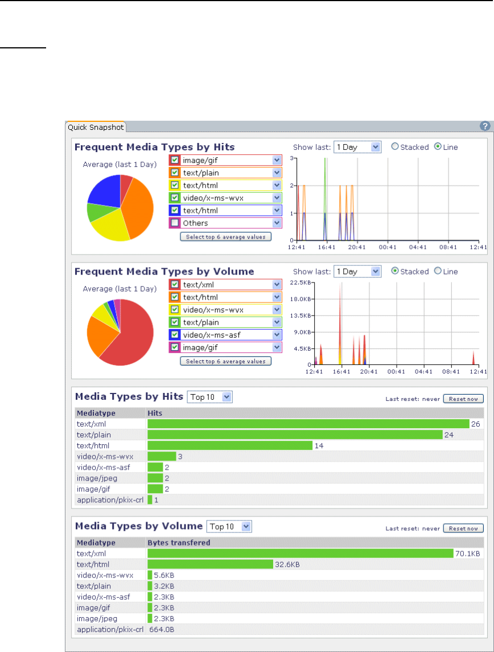Select Stacked radio for Volume chart
494x652 pixels.
click(x=395, y=270)
